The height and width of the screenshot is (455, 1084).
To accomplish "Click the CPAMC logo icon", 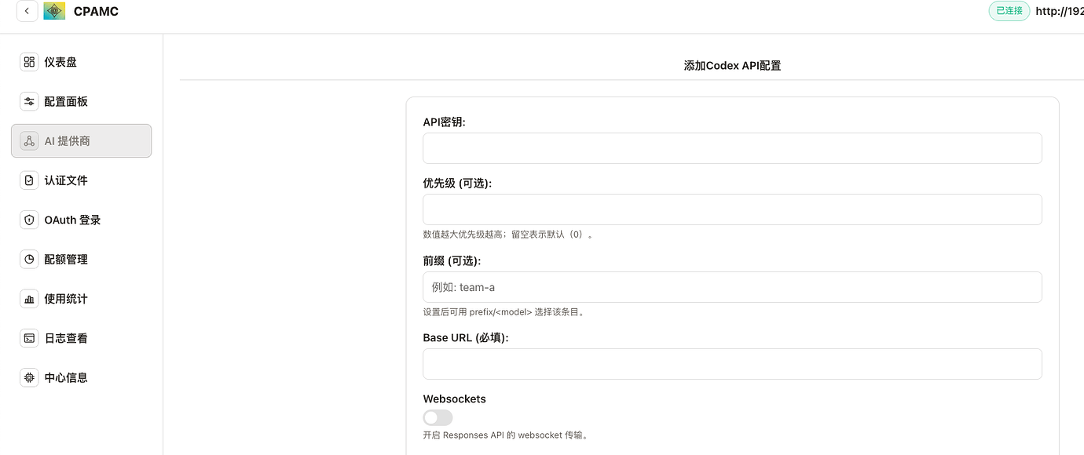I will coord(54,11).
